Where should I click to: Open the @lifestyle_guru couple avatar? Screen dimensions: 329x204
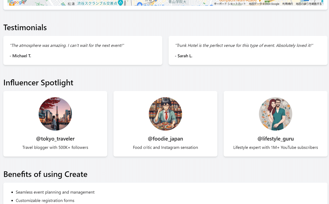point(276,114)
